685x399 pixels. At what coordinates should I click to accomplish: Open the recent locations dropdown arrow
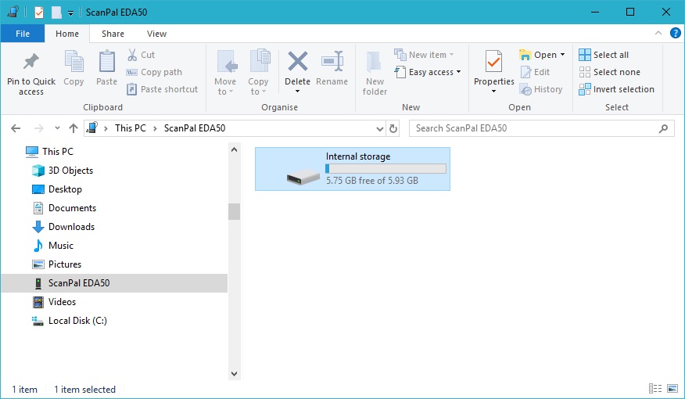point(57,128)
